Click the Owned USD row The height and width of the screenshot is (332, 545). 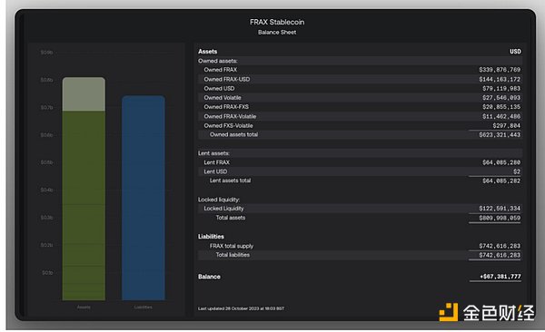(x=360, y=89)
